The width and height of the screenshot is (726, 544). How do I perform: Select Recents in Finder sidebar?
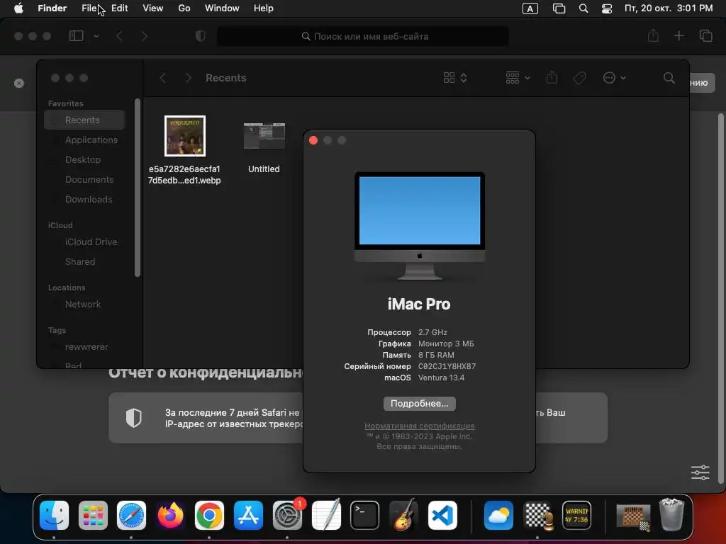(85, 120)
